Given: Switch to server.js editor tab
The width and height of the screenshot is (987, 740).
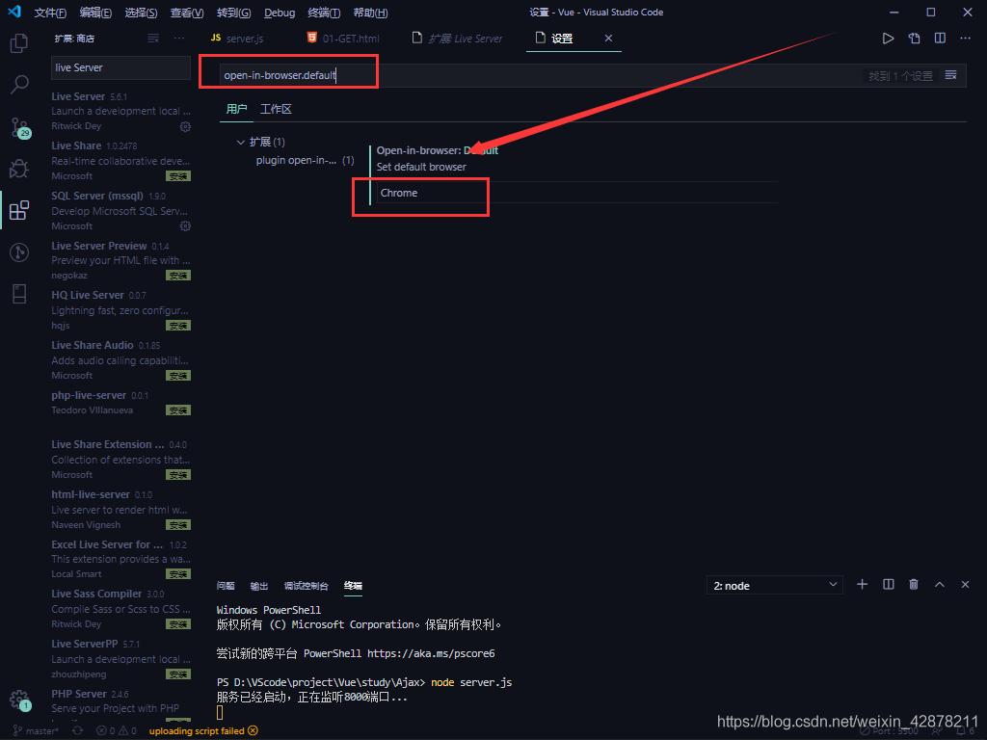Looking at the screenshot, I should (x=237, y=39).
